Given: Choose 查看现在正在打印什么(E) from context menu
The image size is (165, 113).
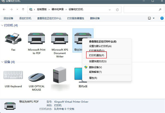Looking at the screenshot, I should tap(107, 42).
